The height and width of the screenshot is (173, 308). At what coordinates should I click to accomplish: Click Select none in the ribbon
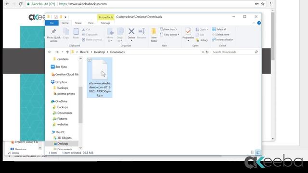[x=220, y=35]
